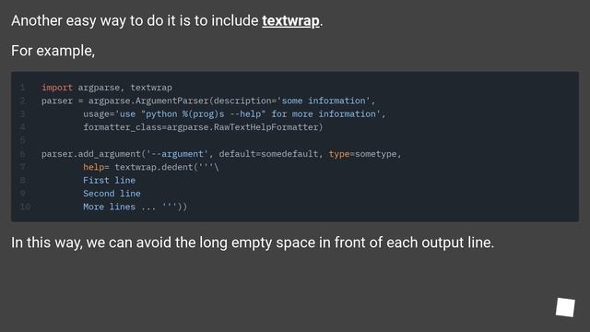
Task: Click line number 1 in code gutter
Action: [22, 88]
